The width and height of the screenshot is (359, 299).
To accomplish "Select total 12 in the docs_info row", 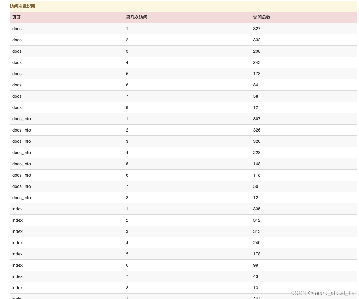I will [256, 198].
